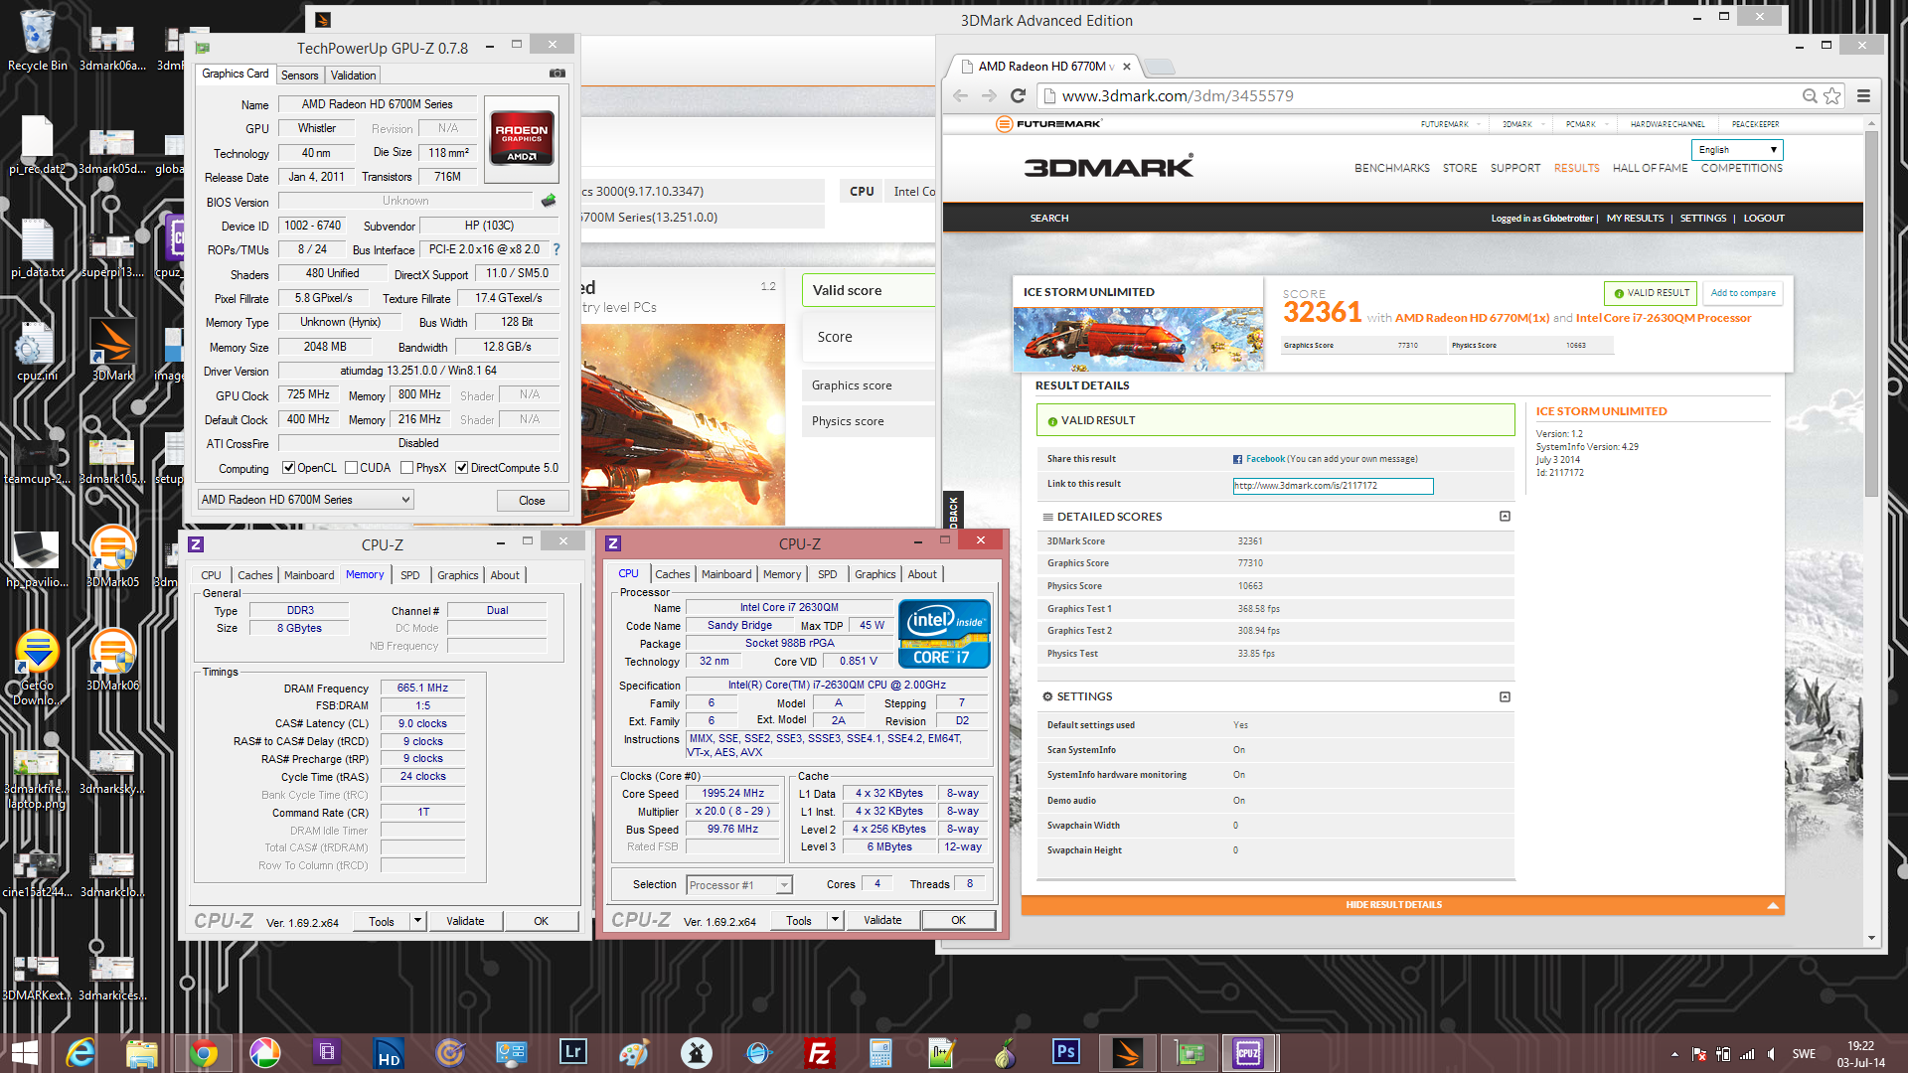Open Photoshop from the taskbar
The image size is (1908, 1073).
1066,1051
